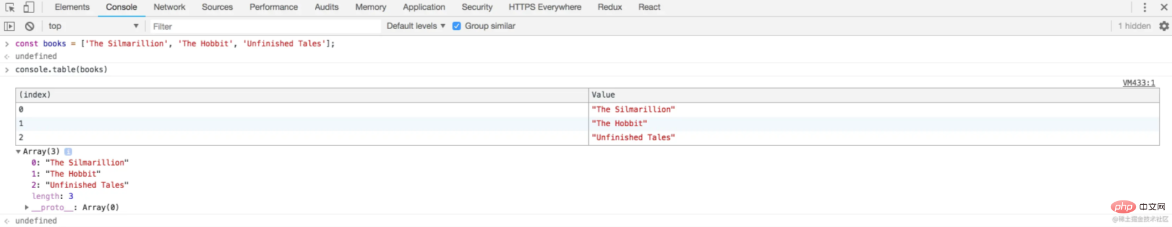The height and width of the screenshot is (227, 1172).
Task: Open the Audits tab
Action: [x=327, y=7]
